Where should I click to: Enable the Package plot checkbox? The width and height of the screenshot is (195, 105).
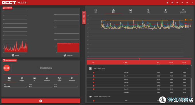94,92
